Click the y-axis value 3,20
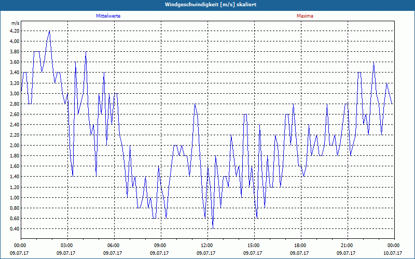 15,83
